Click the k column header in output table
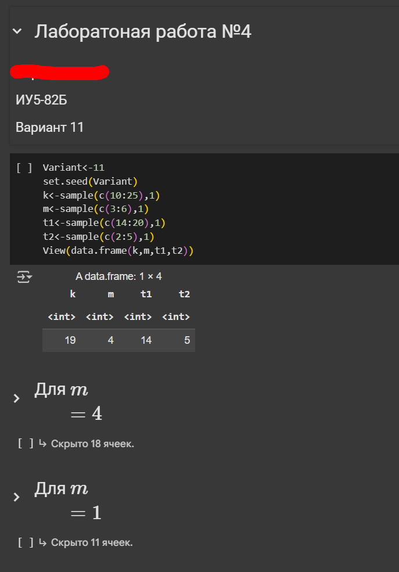Image resolution: width=399 pixels, height=572 pixels. 73,294
